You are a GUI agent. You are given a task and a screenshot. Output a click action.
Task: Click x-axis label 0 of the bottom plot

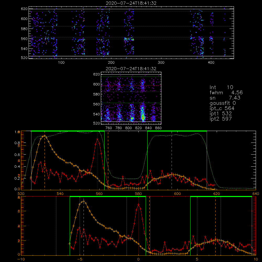pos(138,259)
